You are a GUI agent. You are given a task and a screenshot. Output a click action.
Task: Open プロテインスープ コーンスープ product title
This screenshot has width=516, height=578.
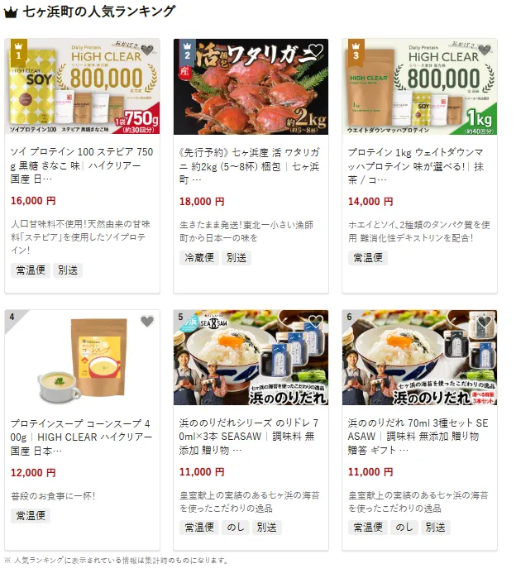tap(81, 437)
